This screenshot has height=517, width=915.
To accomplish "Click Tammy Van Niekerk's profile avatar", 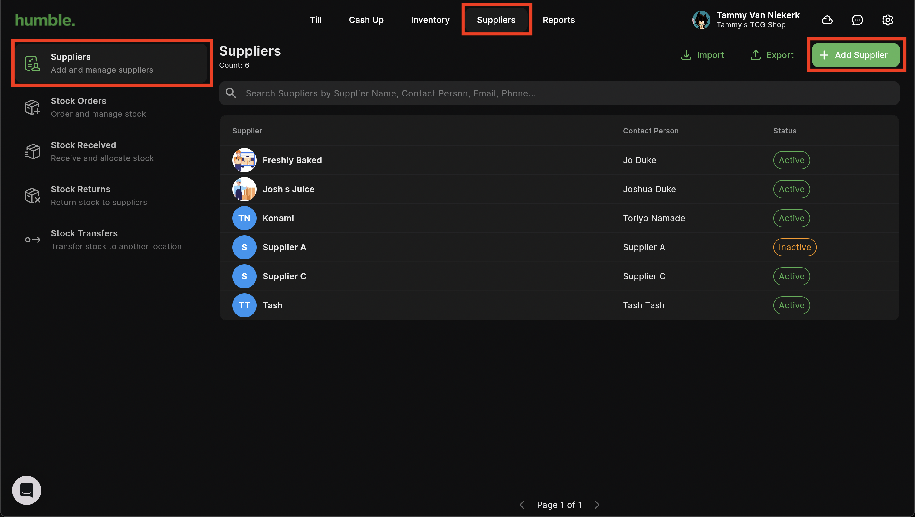I will click(x=701, y=20).
